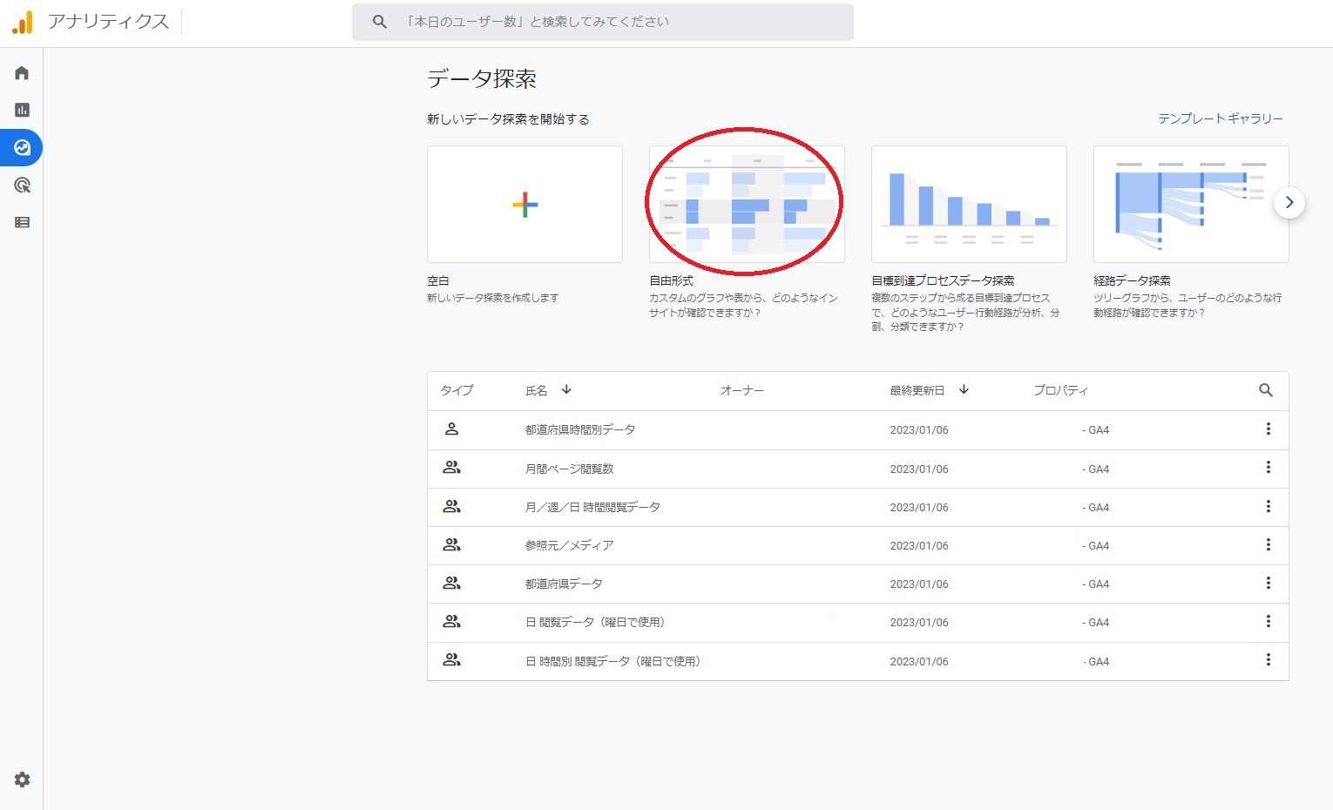
Task: Select the Explore icon in the sidebar
Action: (22, 147)
